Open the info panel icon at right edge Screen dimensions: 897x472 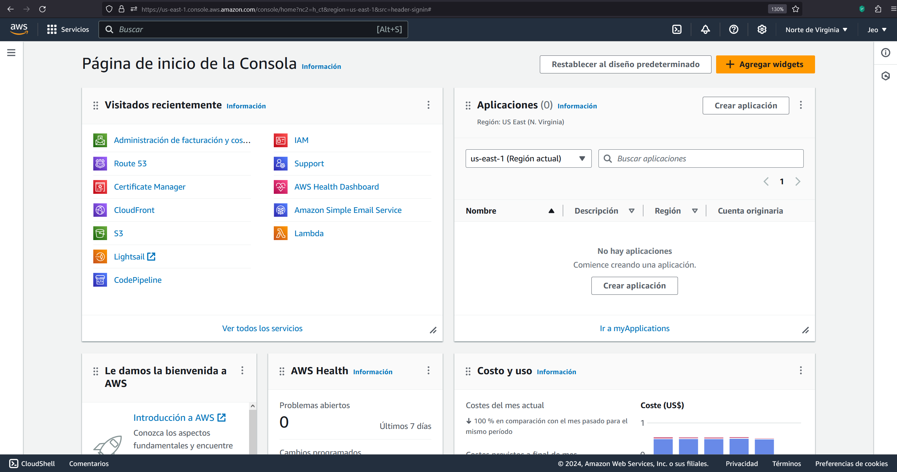(x=885, y=53)
